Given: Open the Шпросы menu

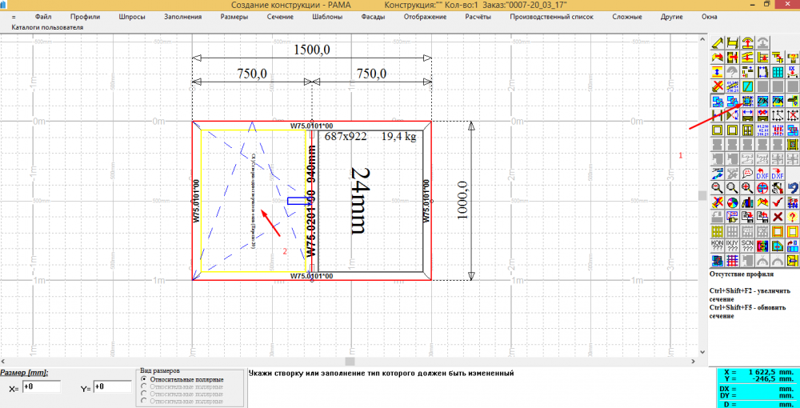Looking at the screenshot, I should pyautogui.click(x=132, y=16).
